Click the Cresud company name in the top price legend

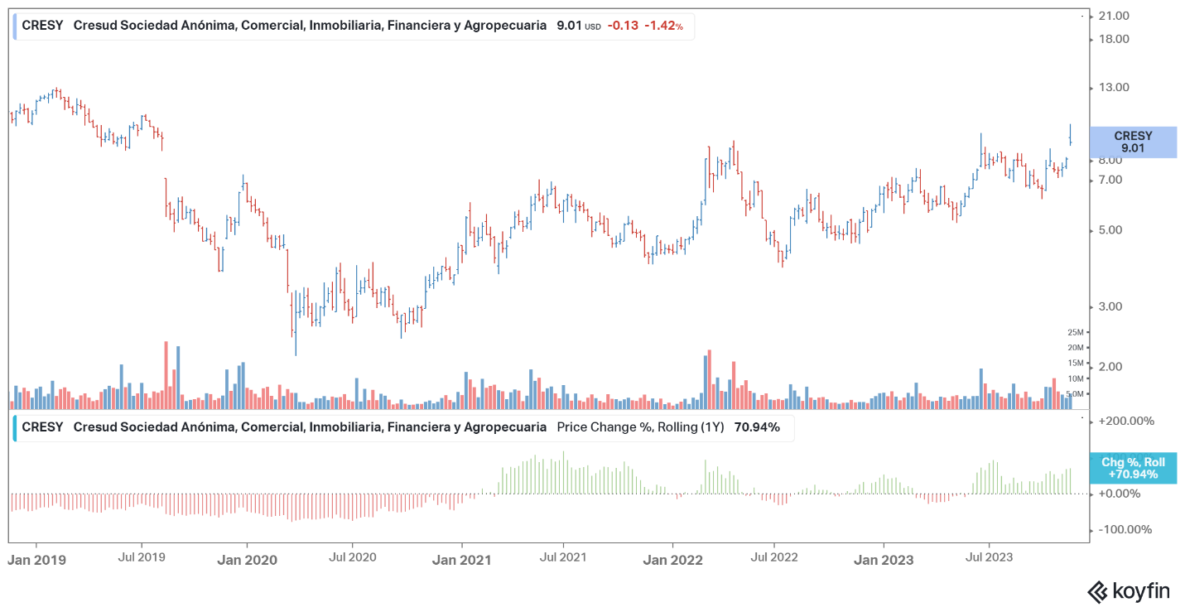310,26
